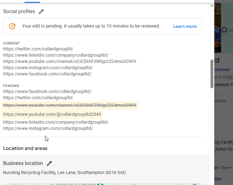Select the new YouTube @collardgroupltd2549 URL
This screenshot has height=185, width=233.
tap(52, 115)
